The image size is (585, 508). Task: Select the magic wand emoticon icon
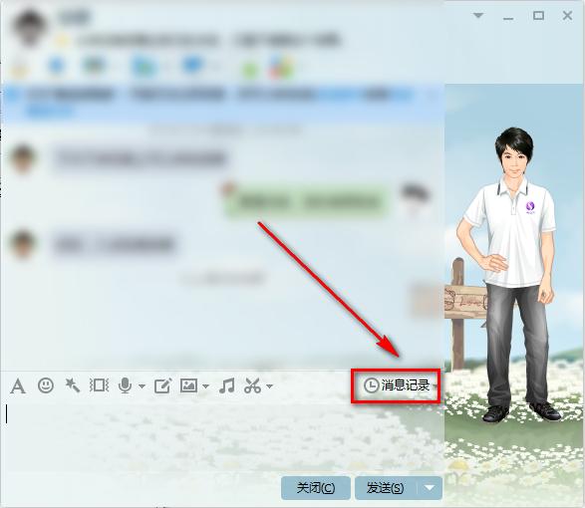(73, 385)
